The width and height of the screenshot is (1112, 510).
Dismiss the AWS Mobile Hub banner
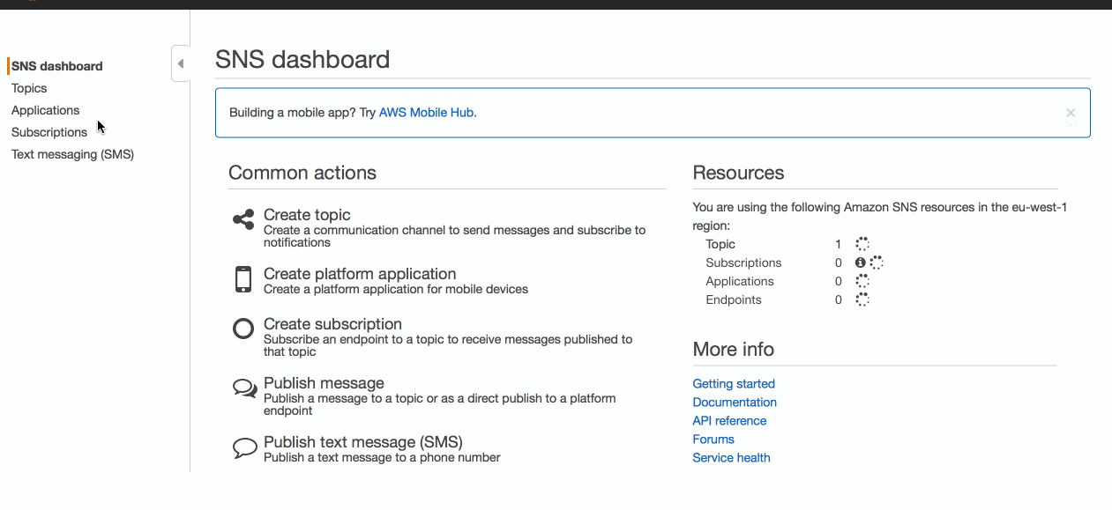point(1071,113)
